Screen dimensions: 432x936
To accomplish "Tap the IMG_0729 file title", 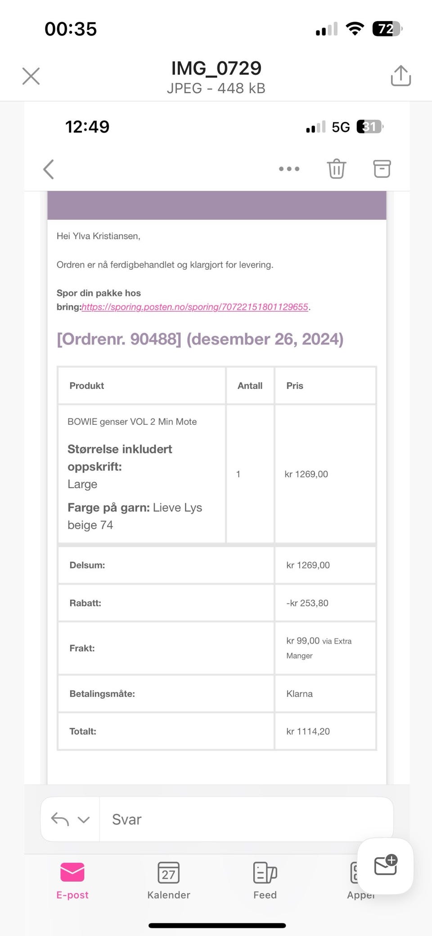I will (x=216, y=68).
